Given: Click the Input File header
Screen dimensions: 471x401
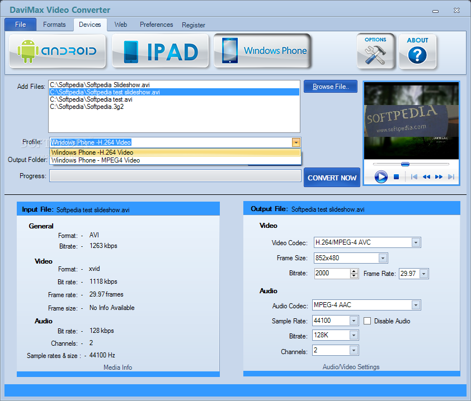Looking at the screenshot, I should tap(118, 209).
